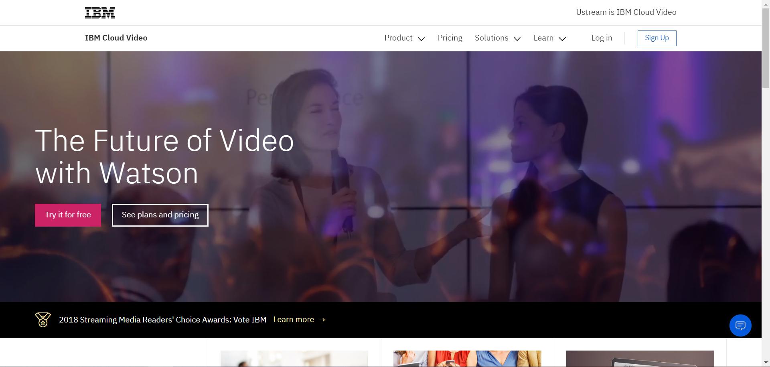Click IBM Cloud Video home title

[116, 38]
